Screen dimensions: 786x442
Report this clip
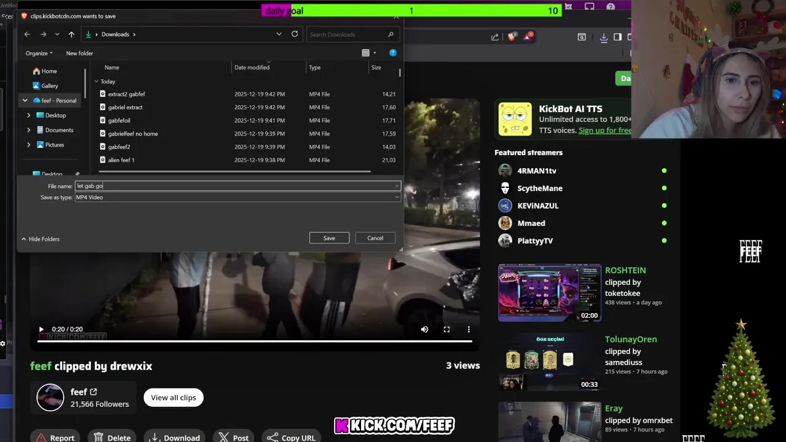(55, 436)
